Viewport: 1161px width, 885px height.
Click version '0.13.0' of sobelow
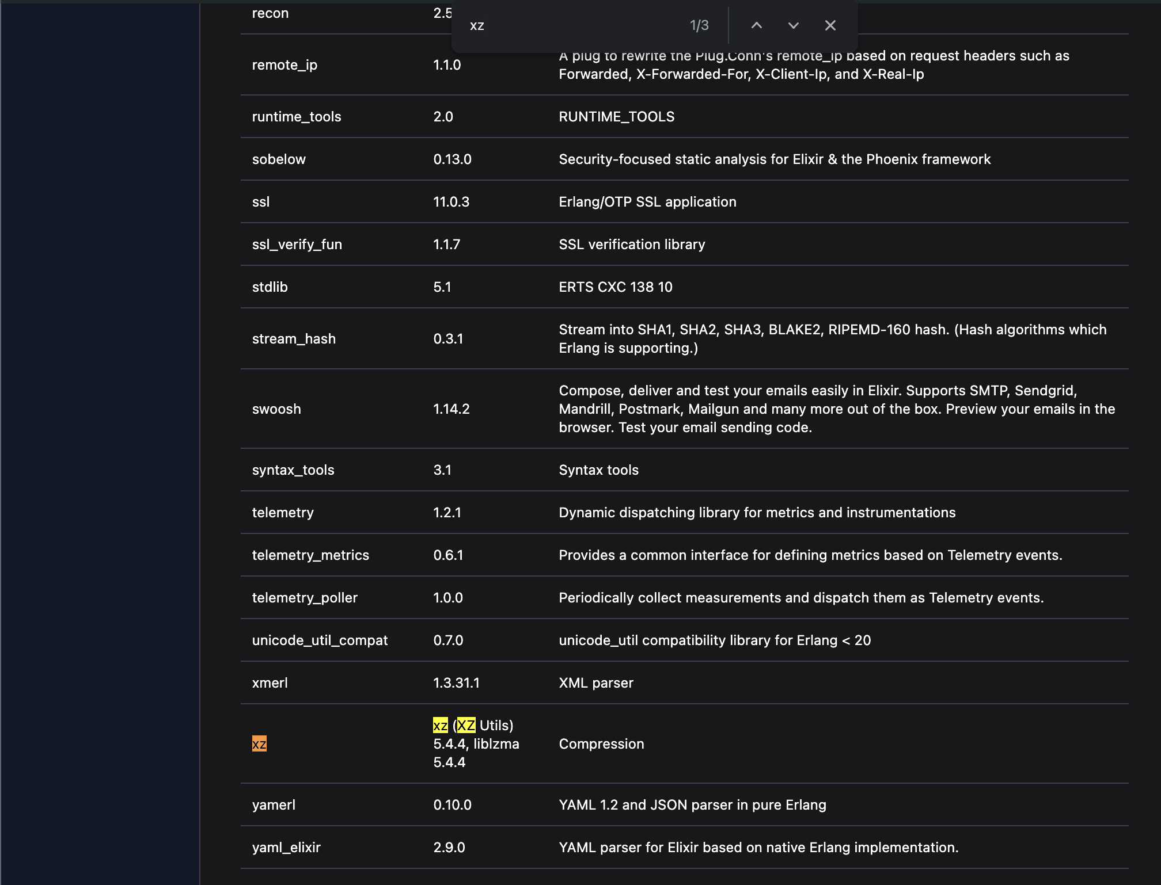[452, 159]
